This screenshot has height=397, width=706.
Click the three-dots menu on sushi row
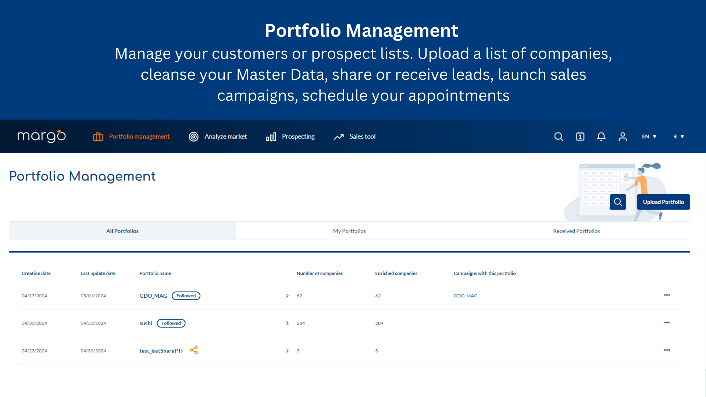click(667, 322)
